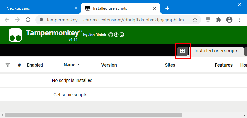Close the Νέα καρτέλα tab
247x118 pixels.
76,8
